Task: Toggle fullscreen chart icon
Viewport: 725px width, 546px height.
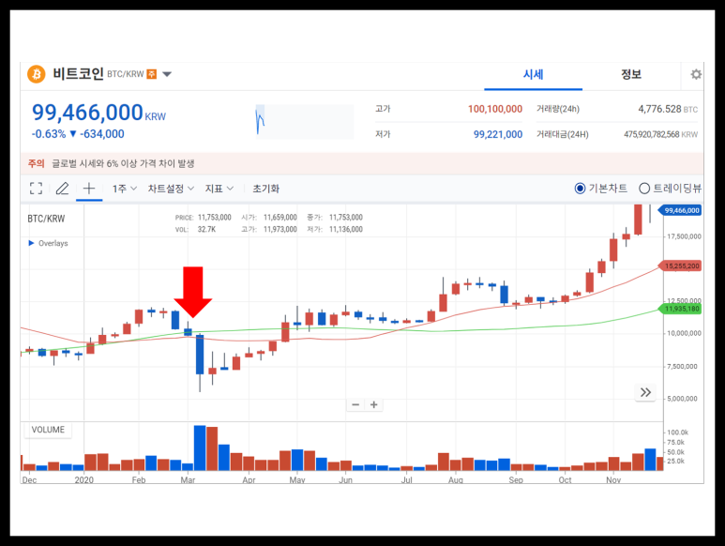Action: pyautogui.click(x=36, y=189)
